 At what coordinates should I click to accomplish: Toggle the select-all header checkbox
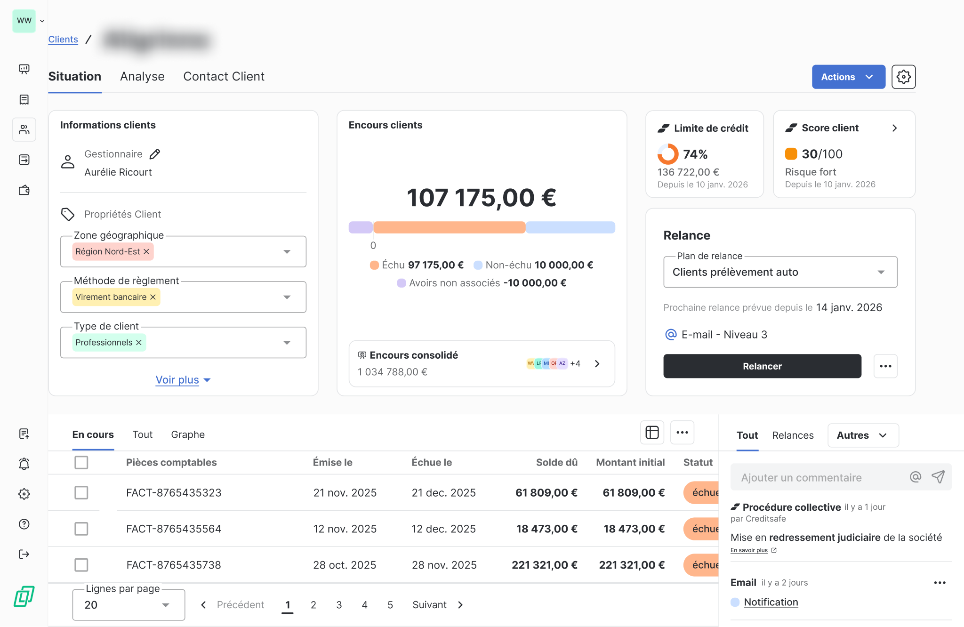coord(81,462)
